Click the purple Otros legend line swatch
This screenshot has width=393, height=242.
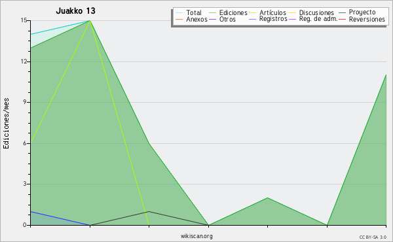point(212,19)
